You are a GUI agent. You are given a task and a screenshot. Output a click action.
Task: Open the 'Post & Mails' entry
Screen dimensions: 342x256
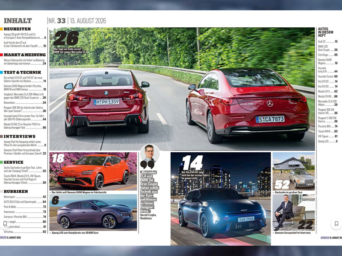25,207
